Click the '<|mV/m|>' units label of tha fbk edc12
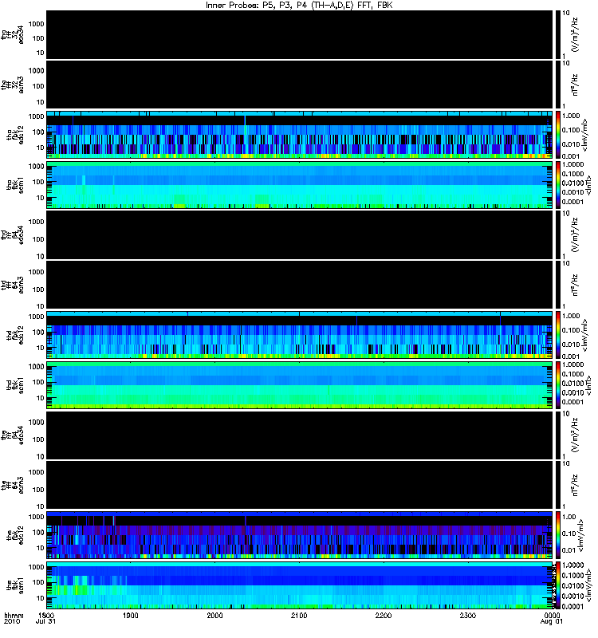 (585, 135)
